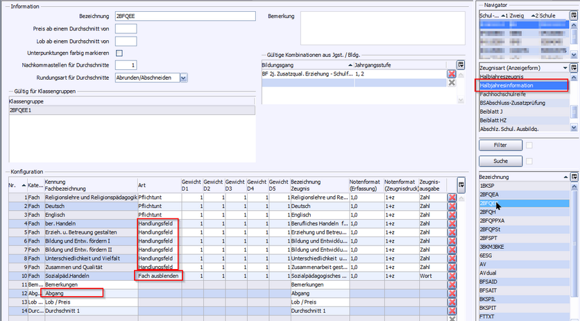This screenshot has width=580, height=321.
Task: Click red X for the Abgang row
Action: pyautogui.click(x=452, y=294)
